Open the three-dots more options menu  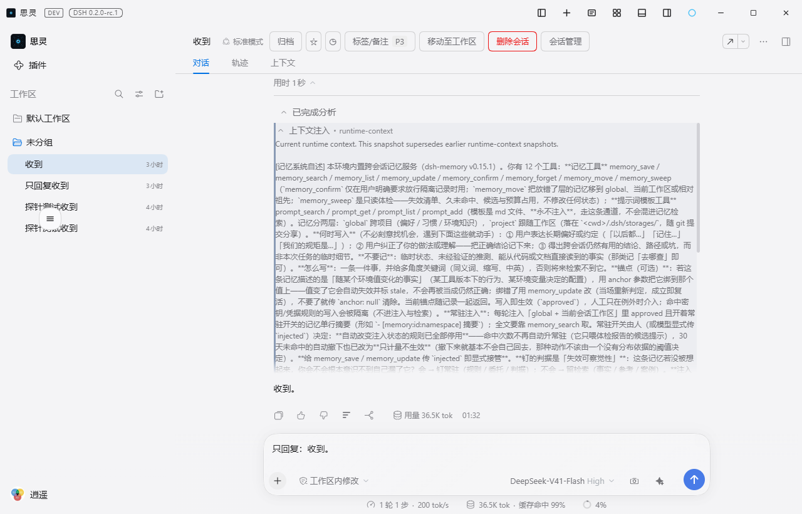(x=763, y=41)
